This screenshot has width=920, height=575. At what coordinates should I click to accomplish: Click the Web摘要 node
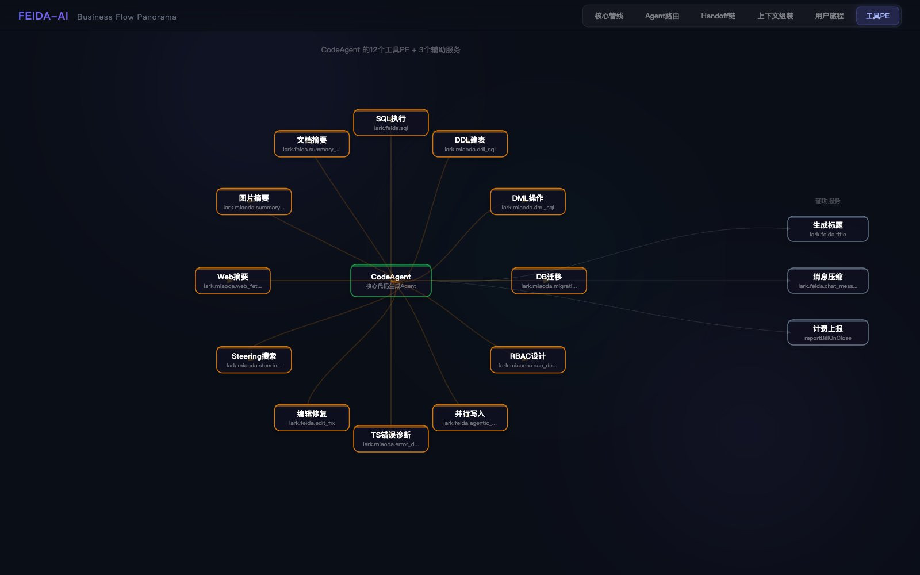233,281
